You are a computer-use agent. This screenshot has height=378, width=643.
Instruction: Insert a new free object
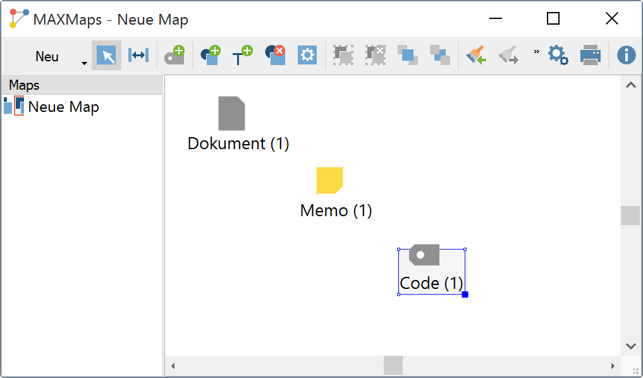[211, 56]
